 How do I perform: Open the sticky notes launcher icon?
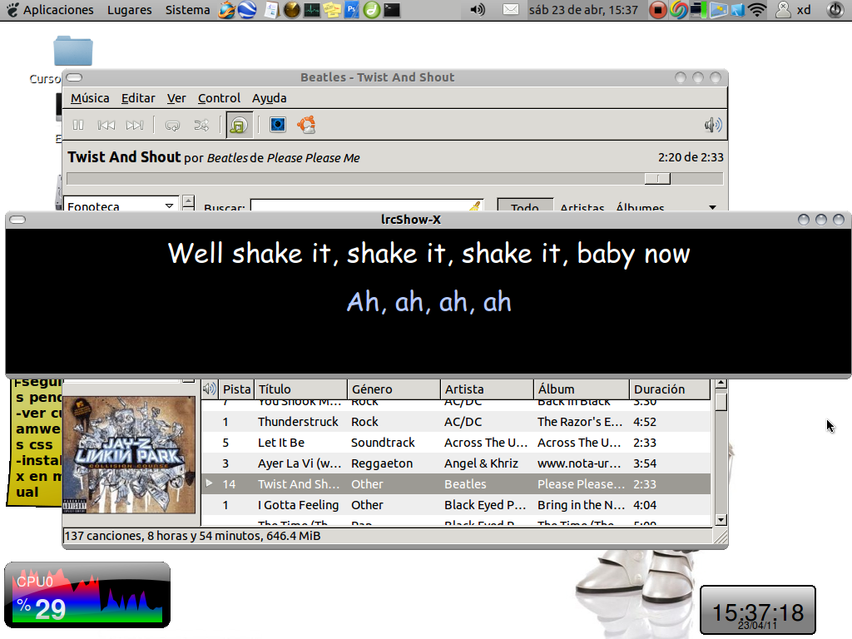click(x=332, y=10)
